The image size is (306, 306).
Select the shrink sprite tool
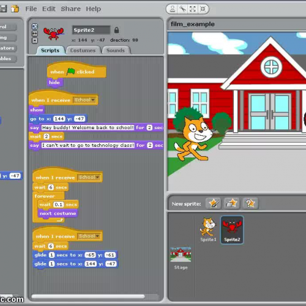click(203, 9)
